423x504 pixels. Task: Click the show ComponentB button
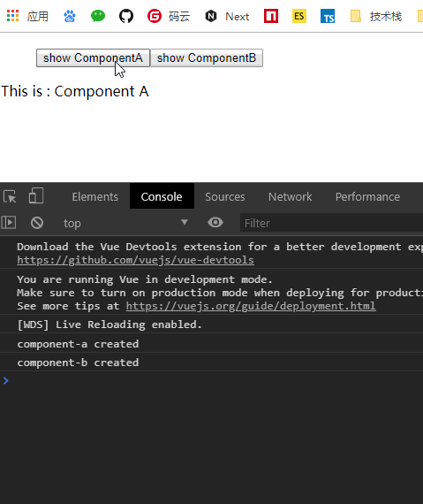pos(207,57)
